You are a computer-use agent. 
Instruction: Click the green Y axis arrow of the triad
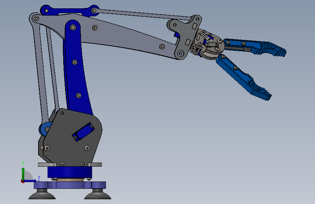[23, 174]
